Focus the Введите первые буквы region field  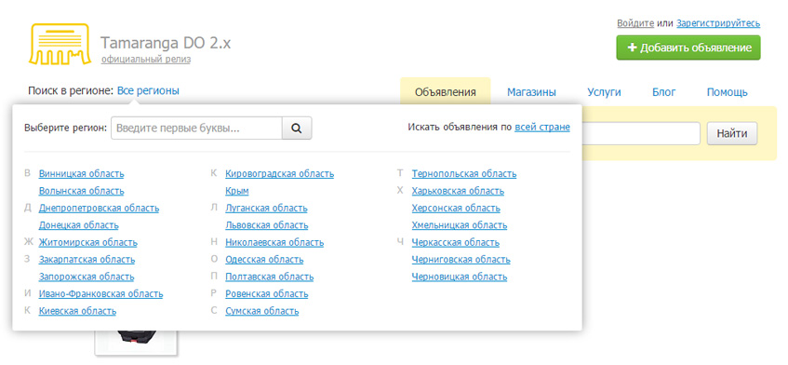(196, 128)
